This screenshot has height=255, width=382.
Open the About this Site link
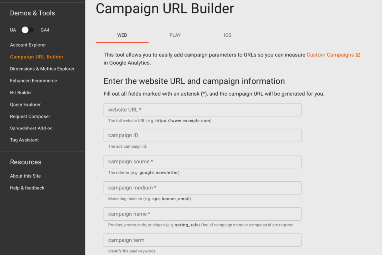25,176
